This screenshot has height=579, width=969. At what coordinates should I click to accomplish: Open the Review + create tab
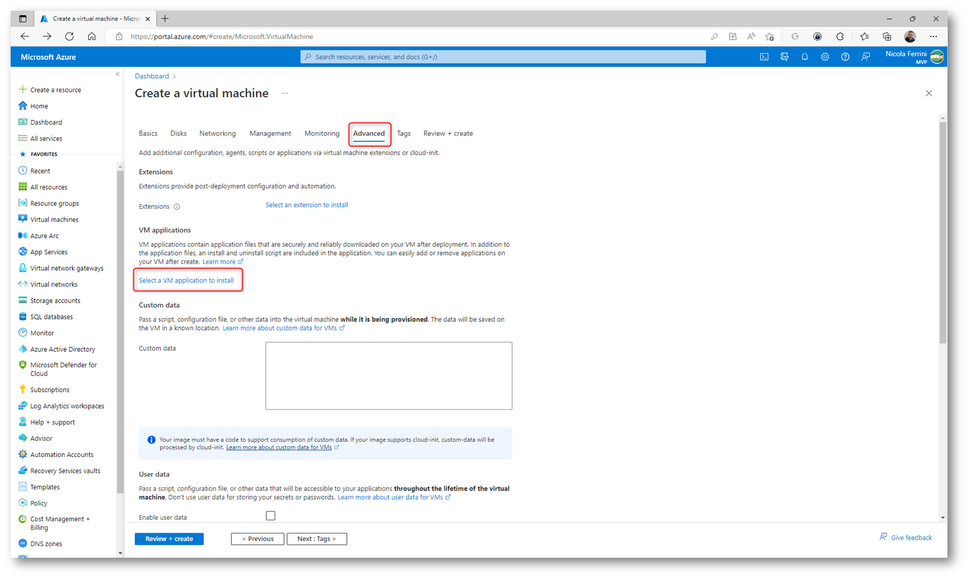448,134
